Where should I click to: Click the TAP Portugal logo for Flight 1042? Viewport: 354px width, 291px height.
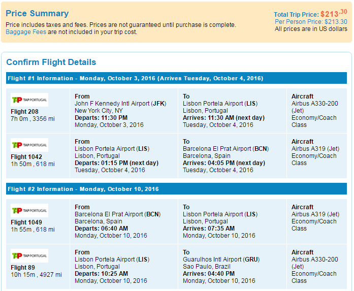(29, 145)
